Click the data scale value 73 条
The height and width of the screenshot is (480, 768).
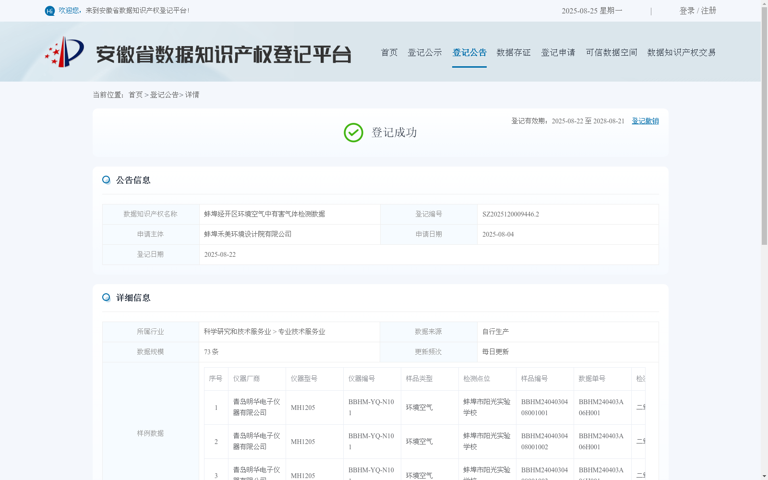click(211, 352)
